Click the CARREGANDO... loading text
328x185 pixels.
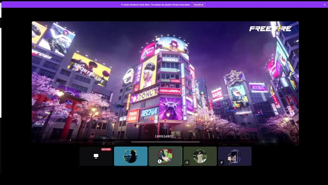point(165,136)
